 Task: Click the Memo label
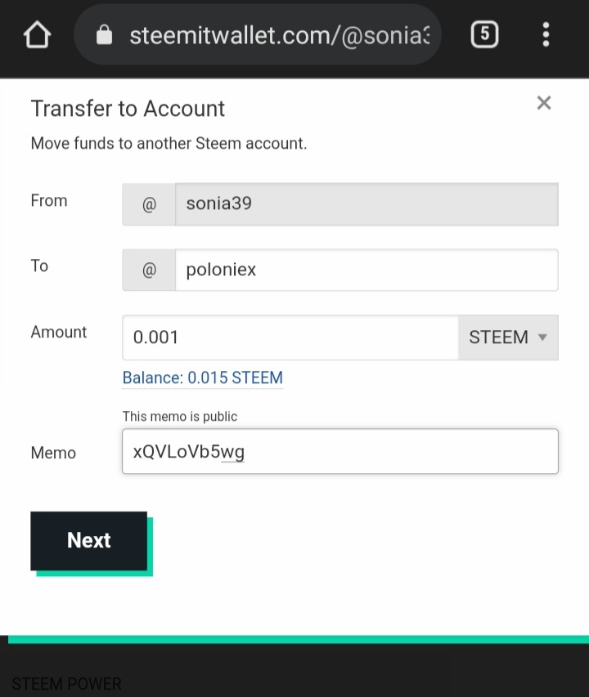(x=53, y=453)
